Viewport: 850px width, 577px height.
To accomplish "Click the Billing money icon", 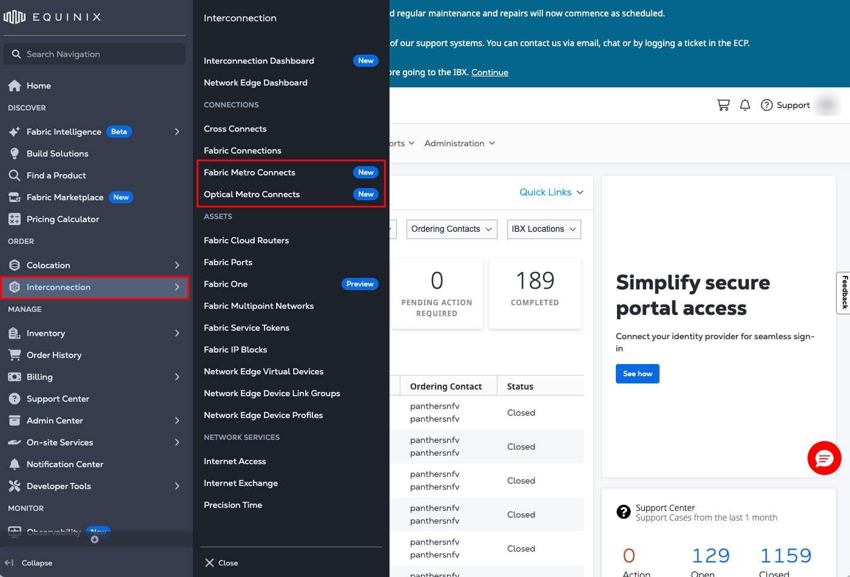I will click(15, 377).
